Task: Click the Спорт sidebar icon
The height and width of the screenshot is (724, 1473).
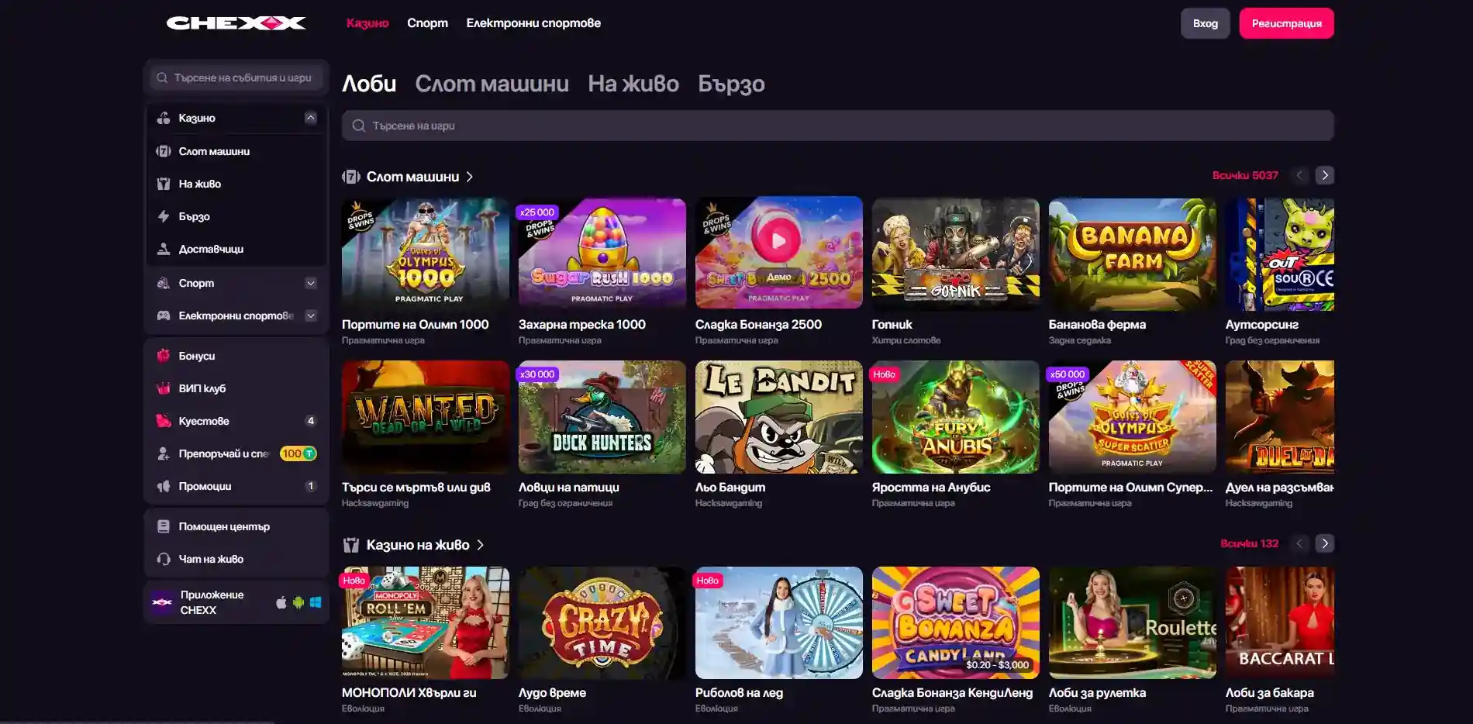Action: pos(164,283)
